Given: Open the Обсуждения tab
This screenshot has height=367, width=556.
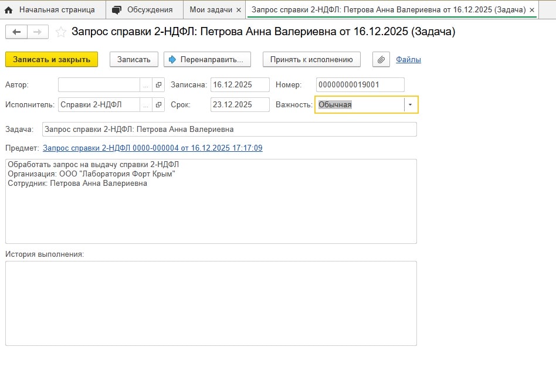Looking at the screenshot, I should (143, 9).
